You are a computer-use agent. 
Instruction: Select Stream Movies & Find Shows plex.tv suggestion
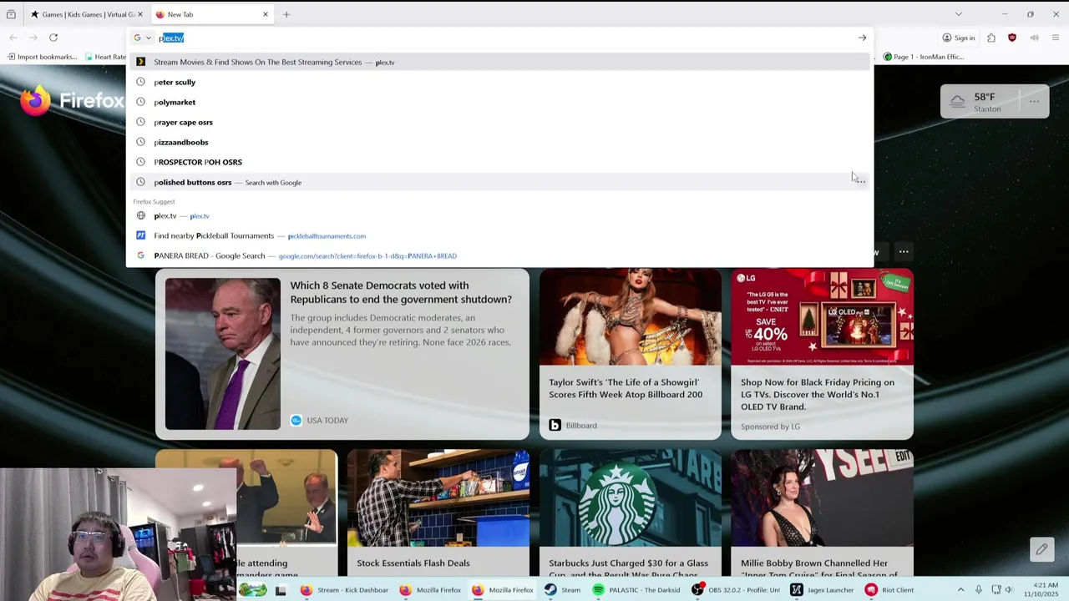click(499, 62)
